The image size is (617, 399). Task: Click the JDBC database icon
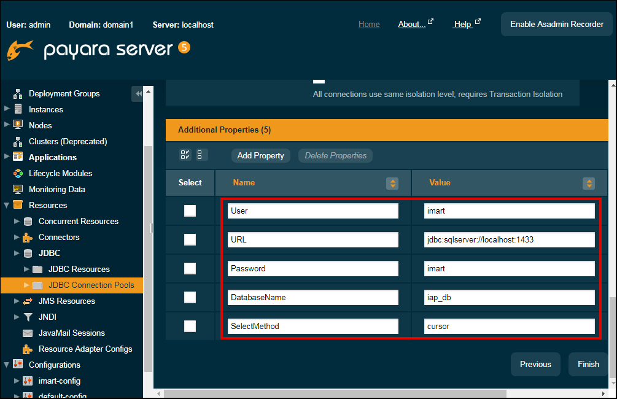28,253
